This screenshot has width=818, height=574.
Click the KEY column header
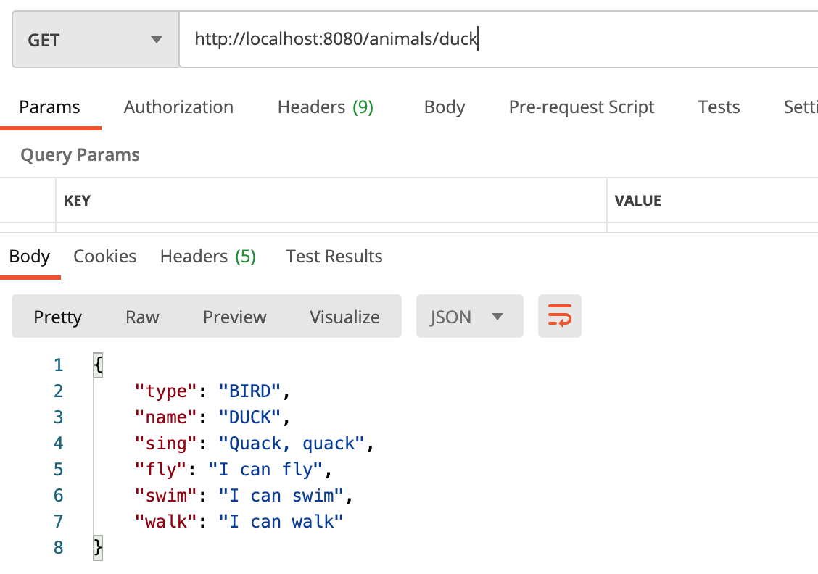[77, 201]
